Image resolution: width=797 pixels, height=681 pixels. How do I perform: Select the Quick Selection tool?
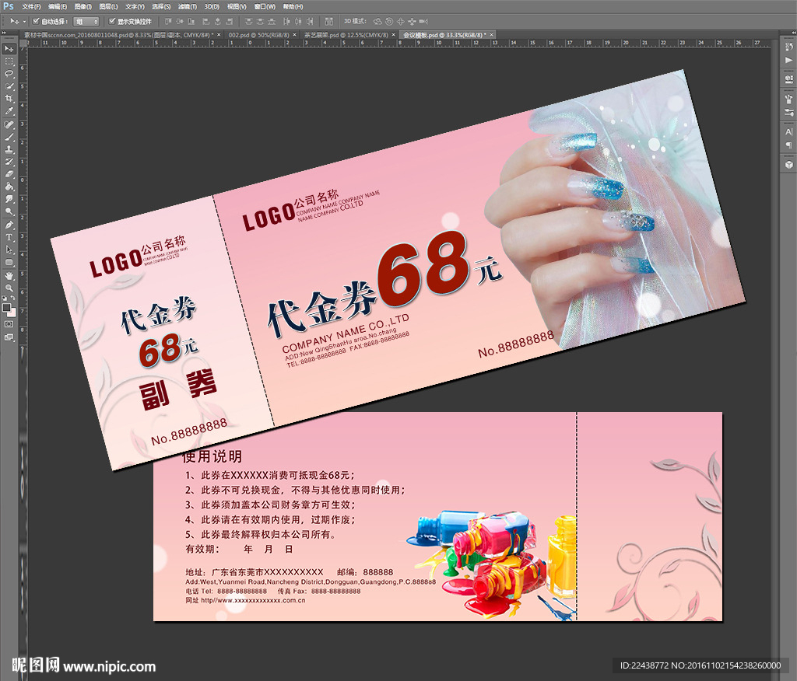click(9, 86)
